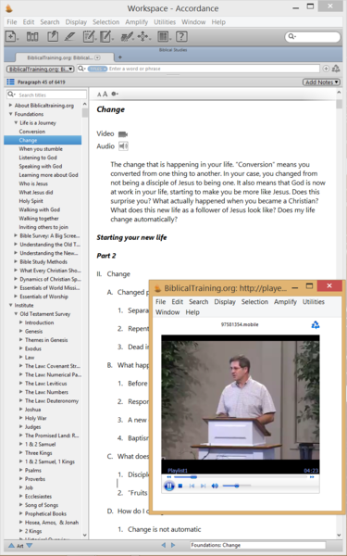Click the recycle icon in the video window
Screen dimensions: 347x556
(x=316, y=325)
